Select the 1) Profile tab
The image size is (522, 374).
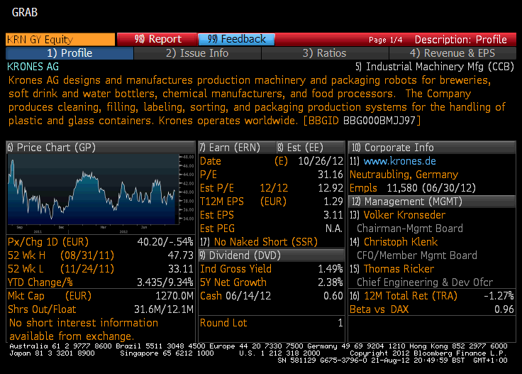coord(70,53)
